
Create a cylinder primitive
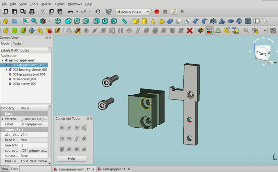[x=144, y=21]
